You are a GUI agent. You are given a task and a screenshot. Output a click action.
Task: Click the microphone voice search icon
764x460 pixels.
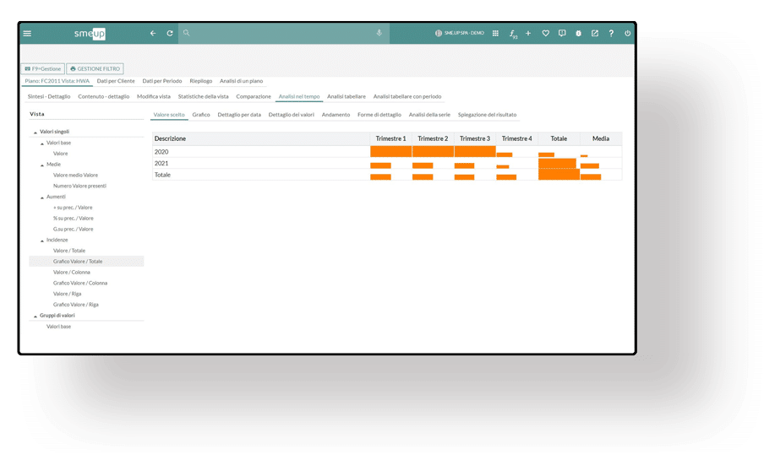tap(379, 34)
